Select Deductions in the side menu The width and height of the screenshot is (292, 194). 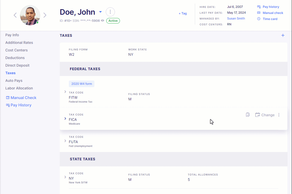point(15,58)
